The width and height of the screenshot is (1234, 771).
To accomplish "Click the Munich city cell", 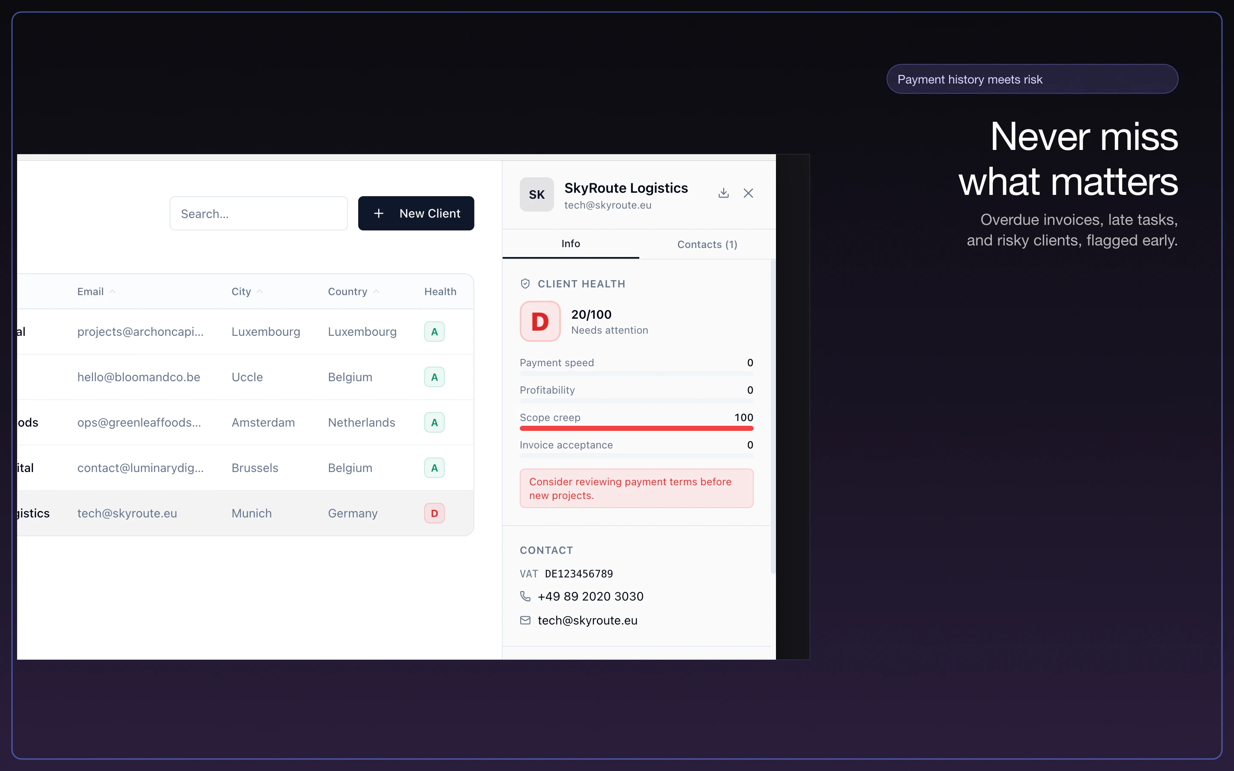I will click(252, 513).
